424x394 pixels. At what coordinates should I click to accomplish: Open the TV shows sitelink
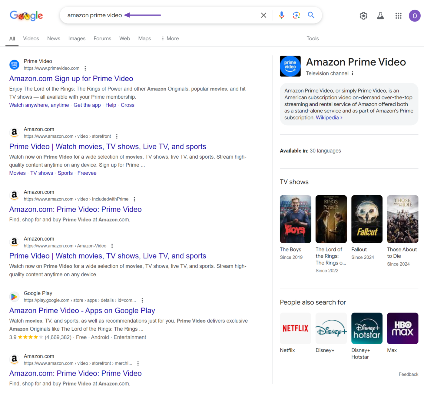[41, 173]
